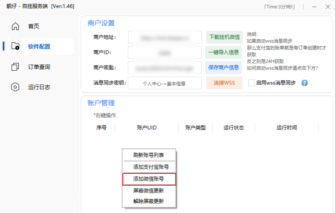Enable the 启用wss消息同步 checkbox
Screen dimensions: 335x213
(x=252, y=83)
